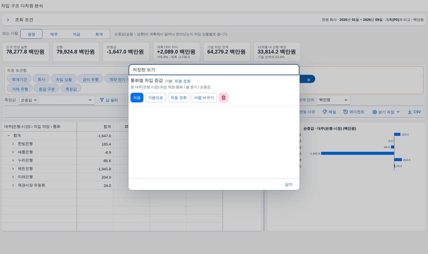Expand the 한빛은행 row

coord(13,144)
